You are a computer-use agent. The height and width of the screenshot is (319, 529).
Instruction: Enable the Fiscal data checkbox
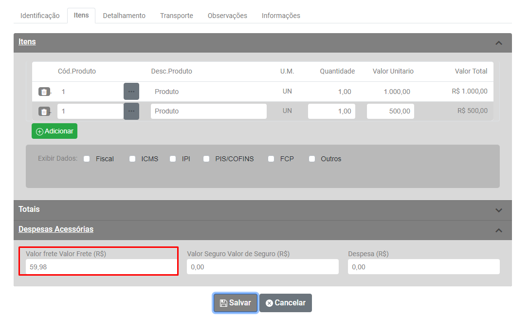[x=87, y=159]
